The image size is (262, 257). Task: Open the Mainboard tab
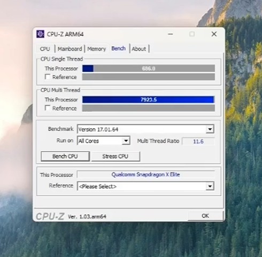[70, 49]
